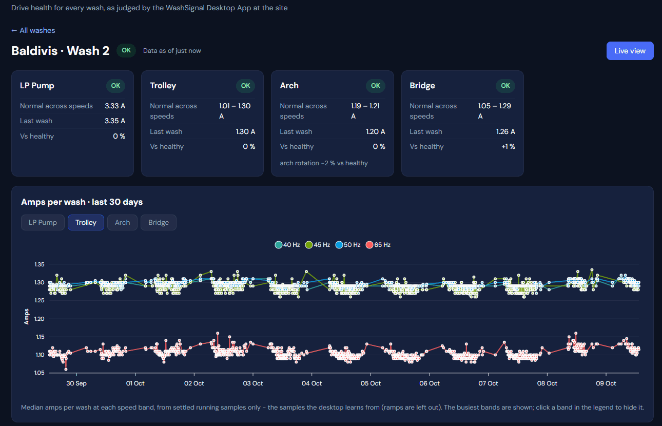Click the "arch rotation -2 % vs healthy" note

pos(324,163)
